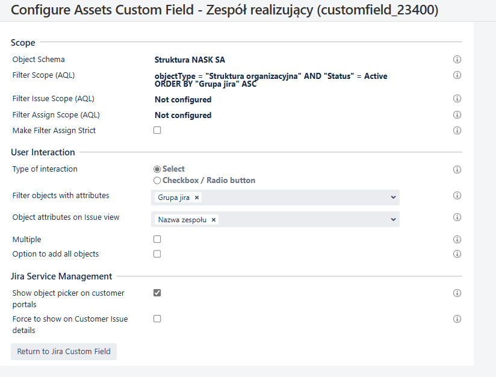Check Force to show on Customer Issue details
496x377 pixels.
(x=157, y=319)
